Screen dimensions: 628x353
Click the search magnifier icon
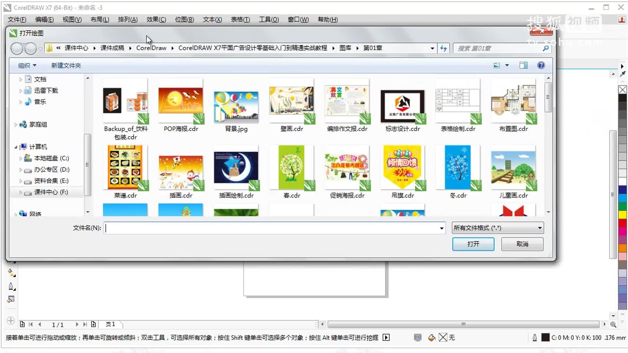(x=546, y=48)
